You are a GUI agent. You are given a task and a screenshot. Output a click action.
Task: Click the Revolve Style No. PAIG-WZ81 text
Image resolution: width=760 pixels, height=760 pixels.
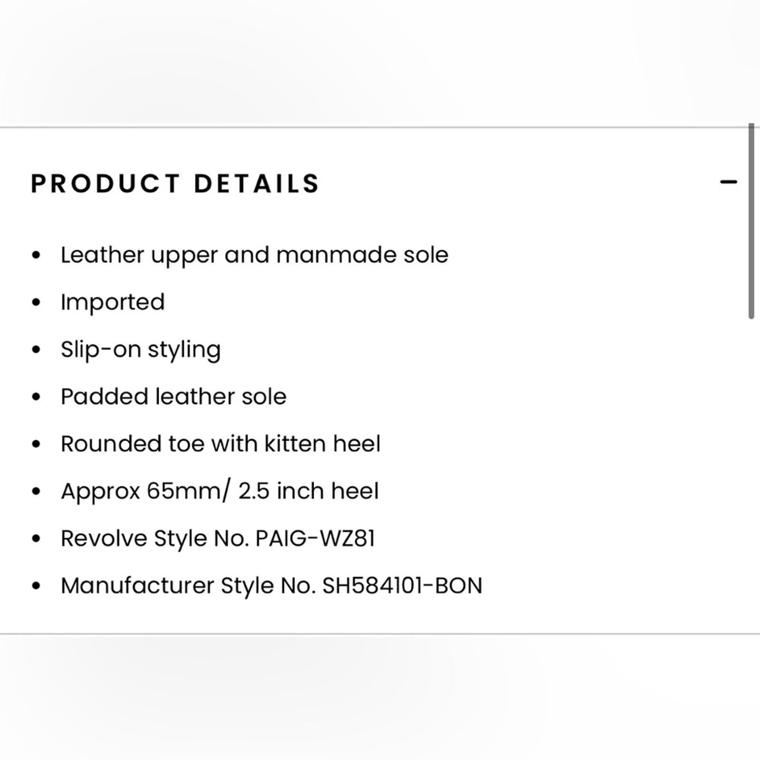tap(218, 539)
